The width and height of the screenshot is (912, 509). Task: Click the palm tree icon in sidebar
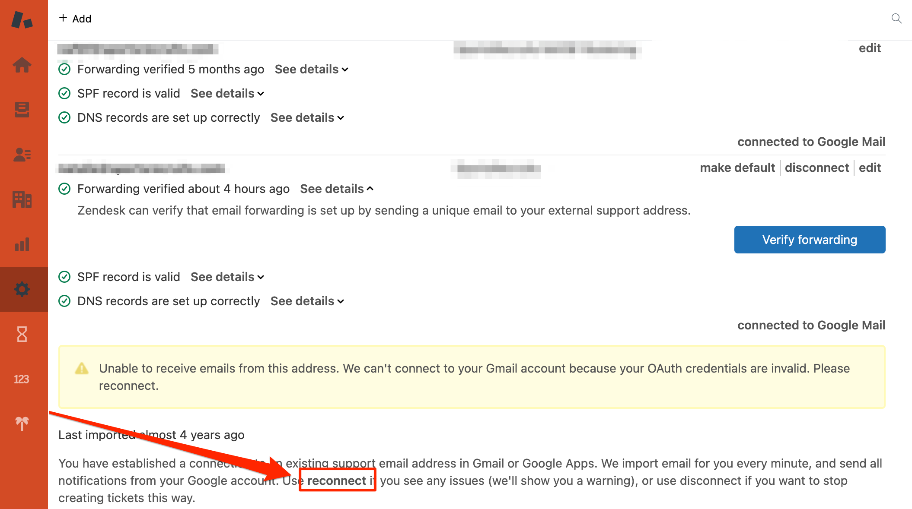(x=22, y=424)
